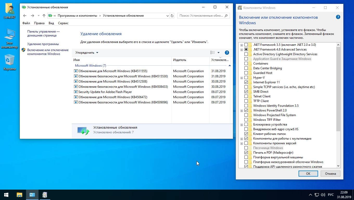Open Leha342 user folder on desktop
This screenshot has width=354, height=200.
tap(10, 11)
